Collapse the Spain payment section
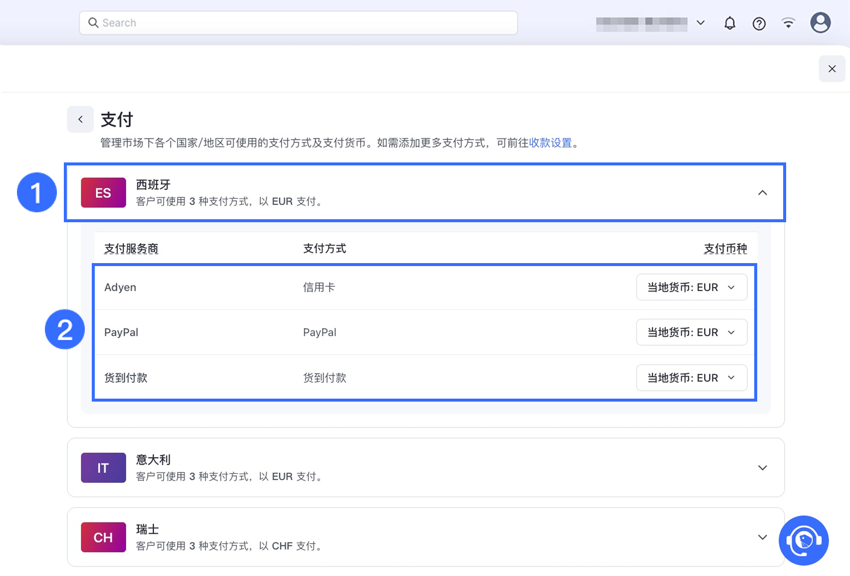This screenshot has height=576, width=850. pyautogui.click(x=762, y=193)
